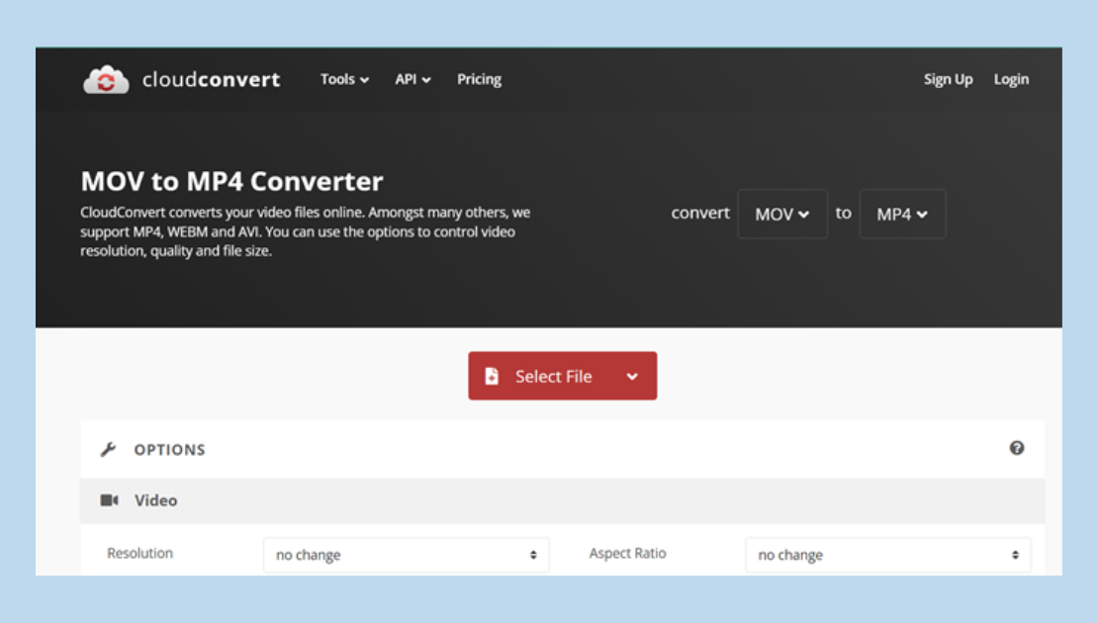The height and width of the screenshot is (623, 1098).
Task: Go to the Pricing page
Action: click(x=479, y=79)
